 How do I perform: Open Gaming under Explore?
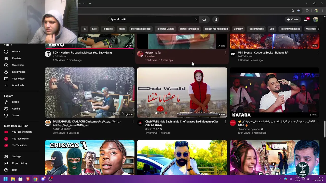click(x=16, y=109)
